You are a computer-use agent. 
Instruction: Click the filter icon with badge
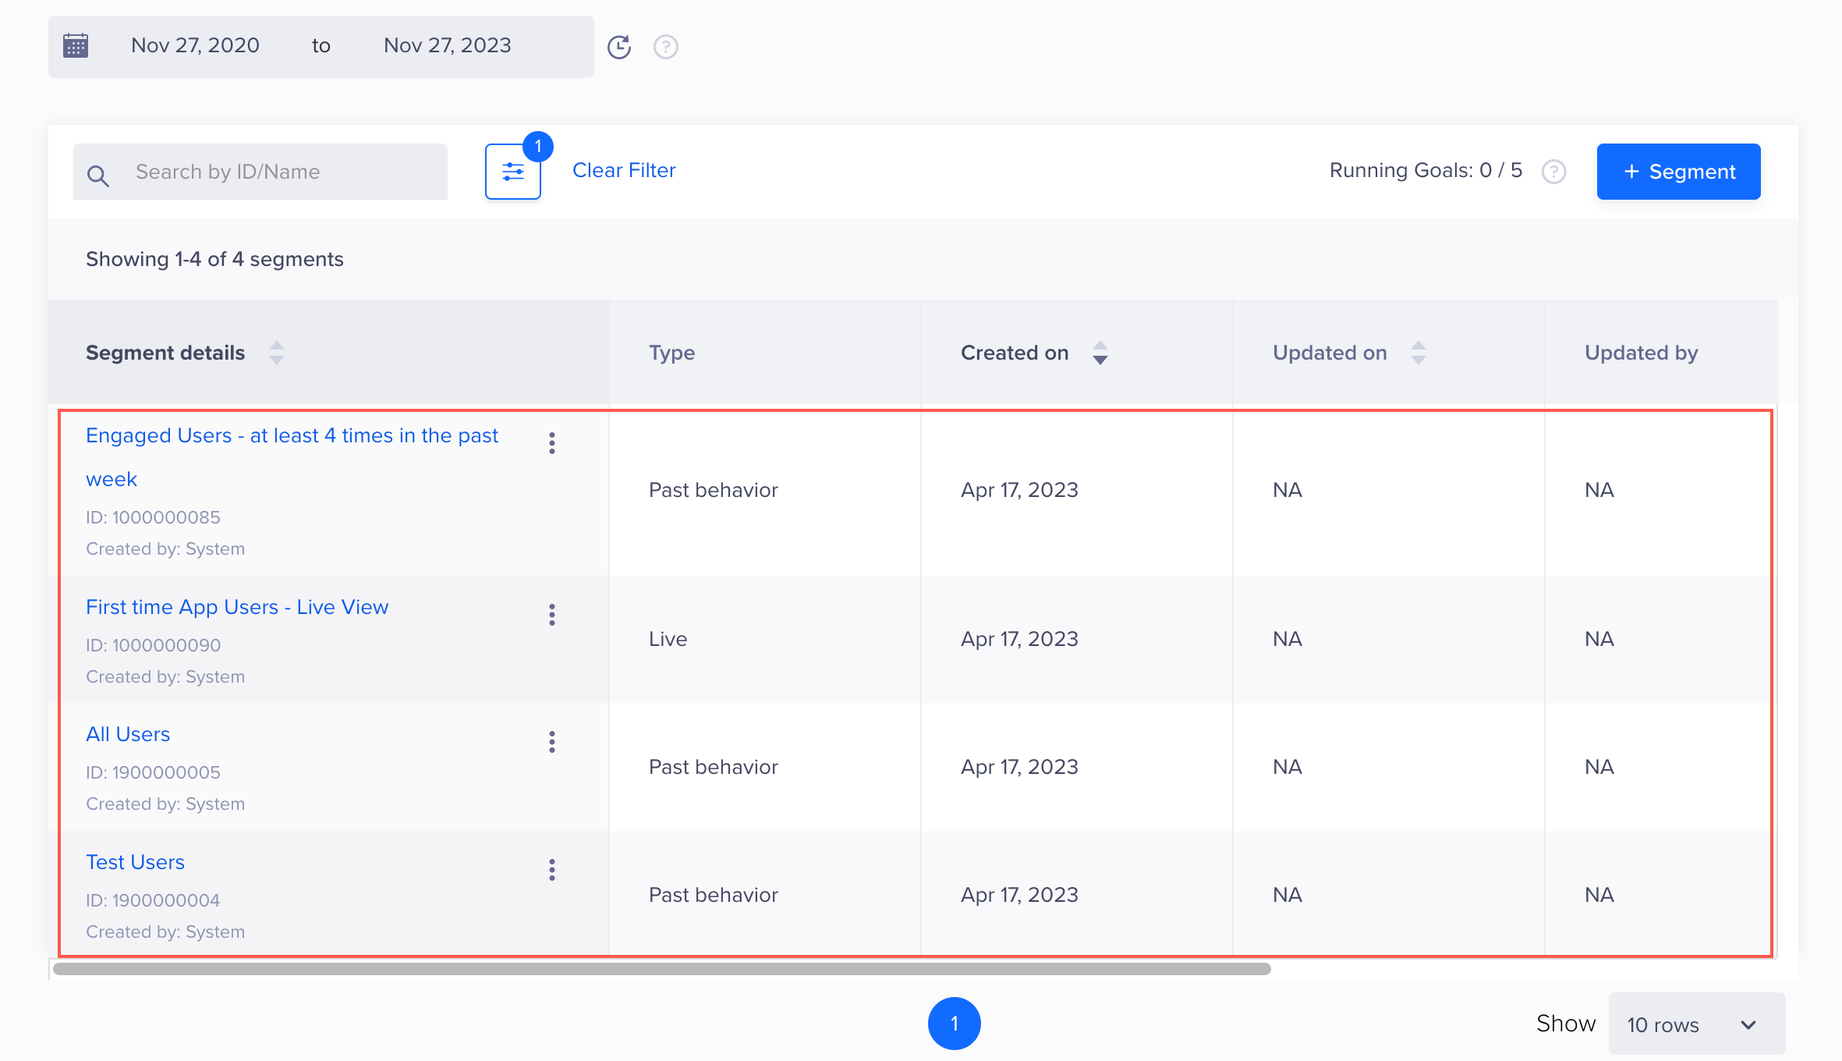click(x=512, y=171)
